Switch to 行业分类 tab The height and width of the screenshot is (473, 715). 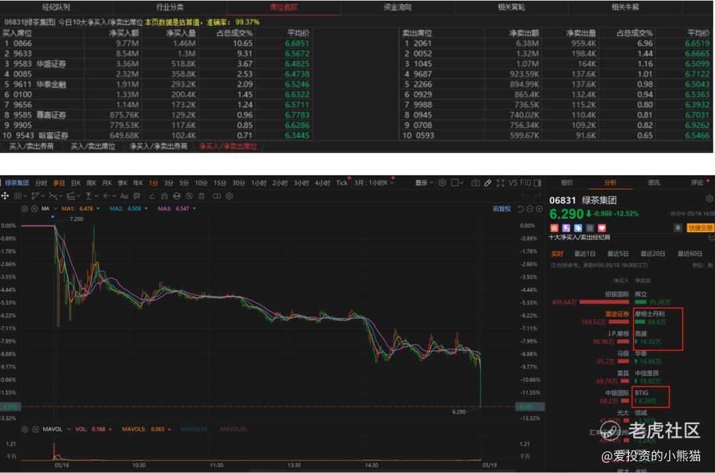click(169, 7)
